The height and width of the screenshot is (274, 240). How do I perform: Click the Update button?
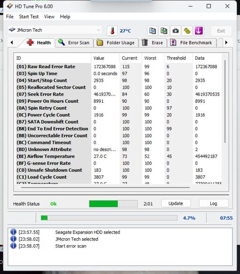176,203
